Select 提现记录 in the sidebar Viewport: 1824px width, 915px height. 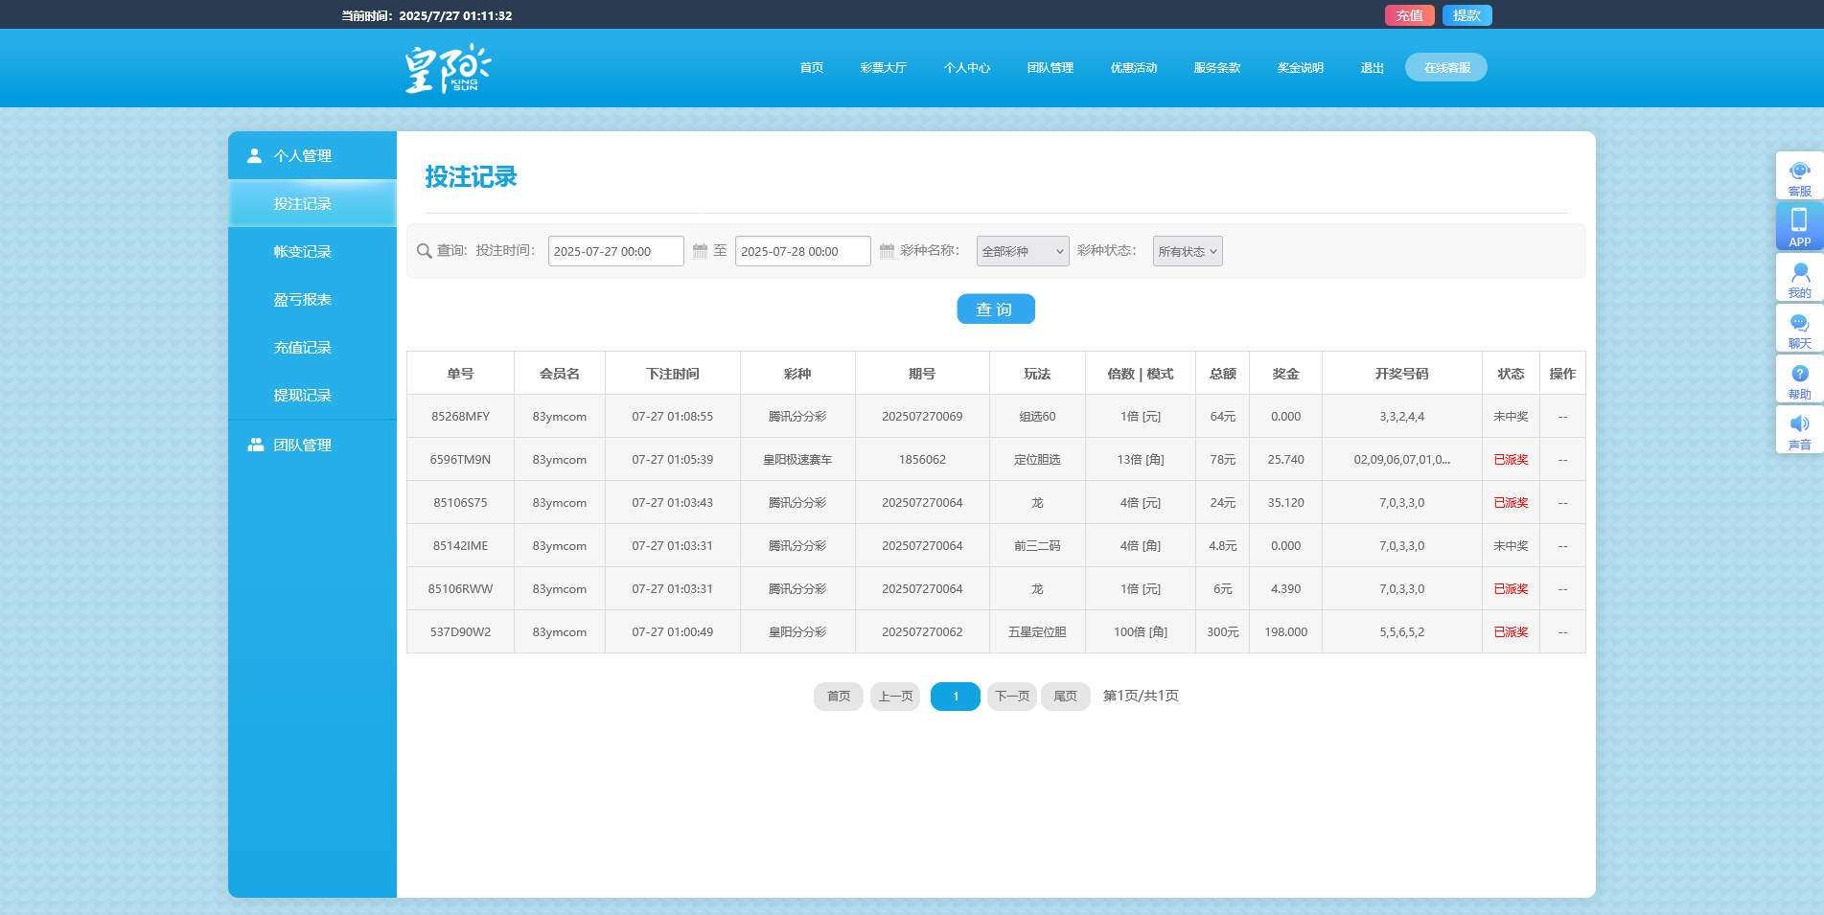tap(312, 395)
